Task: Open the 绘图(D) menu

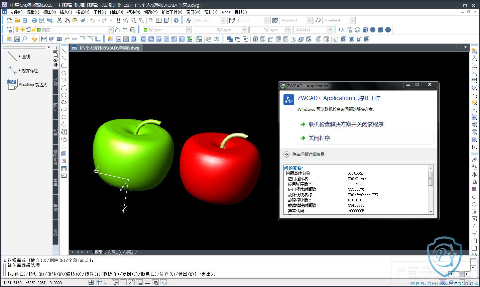Action: pos(116,12)
